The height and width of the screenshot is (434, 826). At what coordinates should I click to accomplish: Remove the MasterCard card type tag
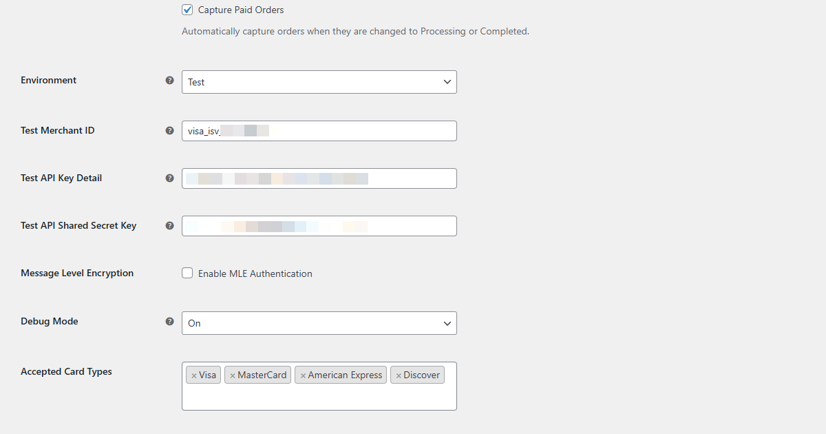233,375
